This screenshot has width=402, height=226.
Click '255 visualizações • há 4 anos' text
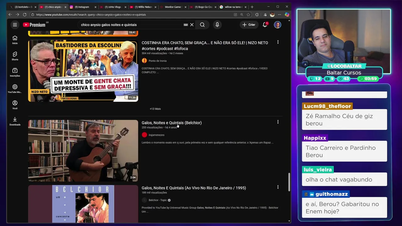click(x=159, y=127)
